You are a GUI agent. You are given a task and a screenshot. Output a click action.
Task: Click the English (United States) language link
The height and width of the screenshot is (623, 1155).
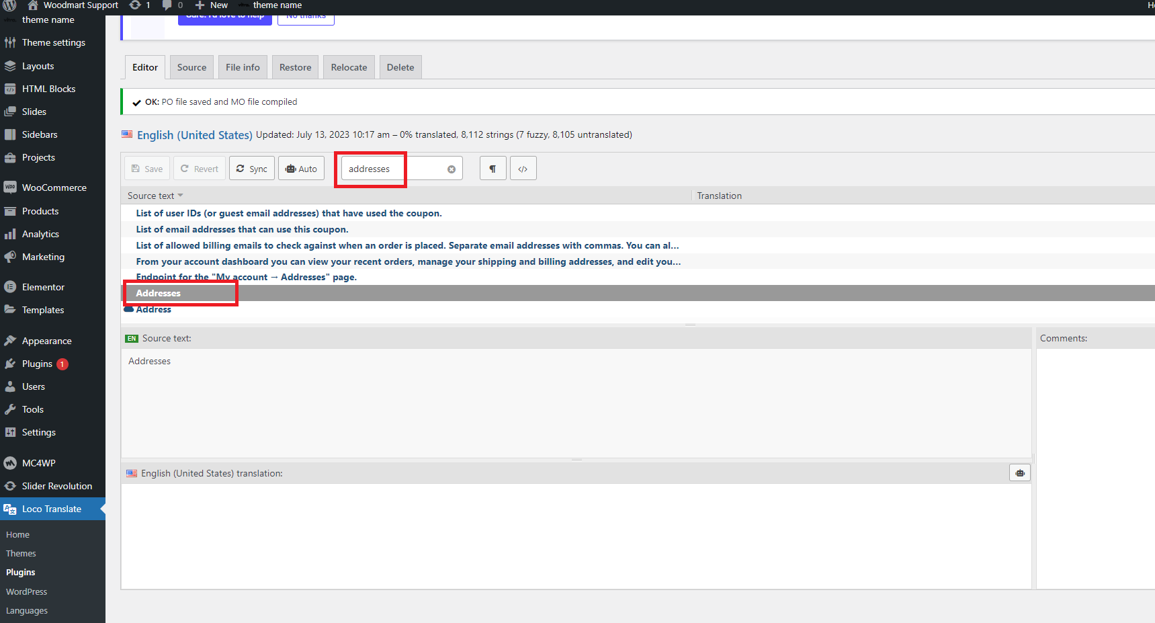pyautogui.click(x=194, y=135)
